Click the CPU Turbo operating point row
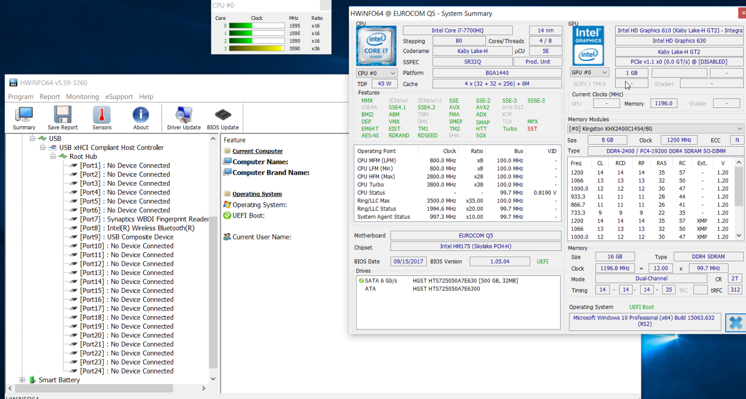The height and width of the screenshot is (399, 746). [x=457, y=185]
